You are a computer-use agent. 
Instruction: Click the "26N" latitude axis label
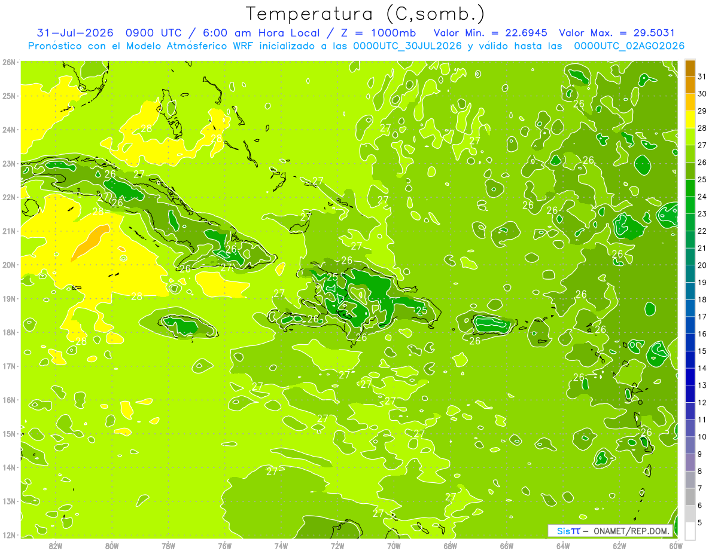pyautogui.click(x=9, y=62)
